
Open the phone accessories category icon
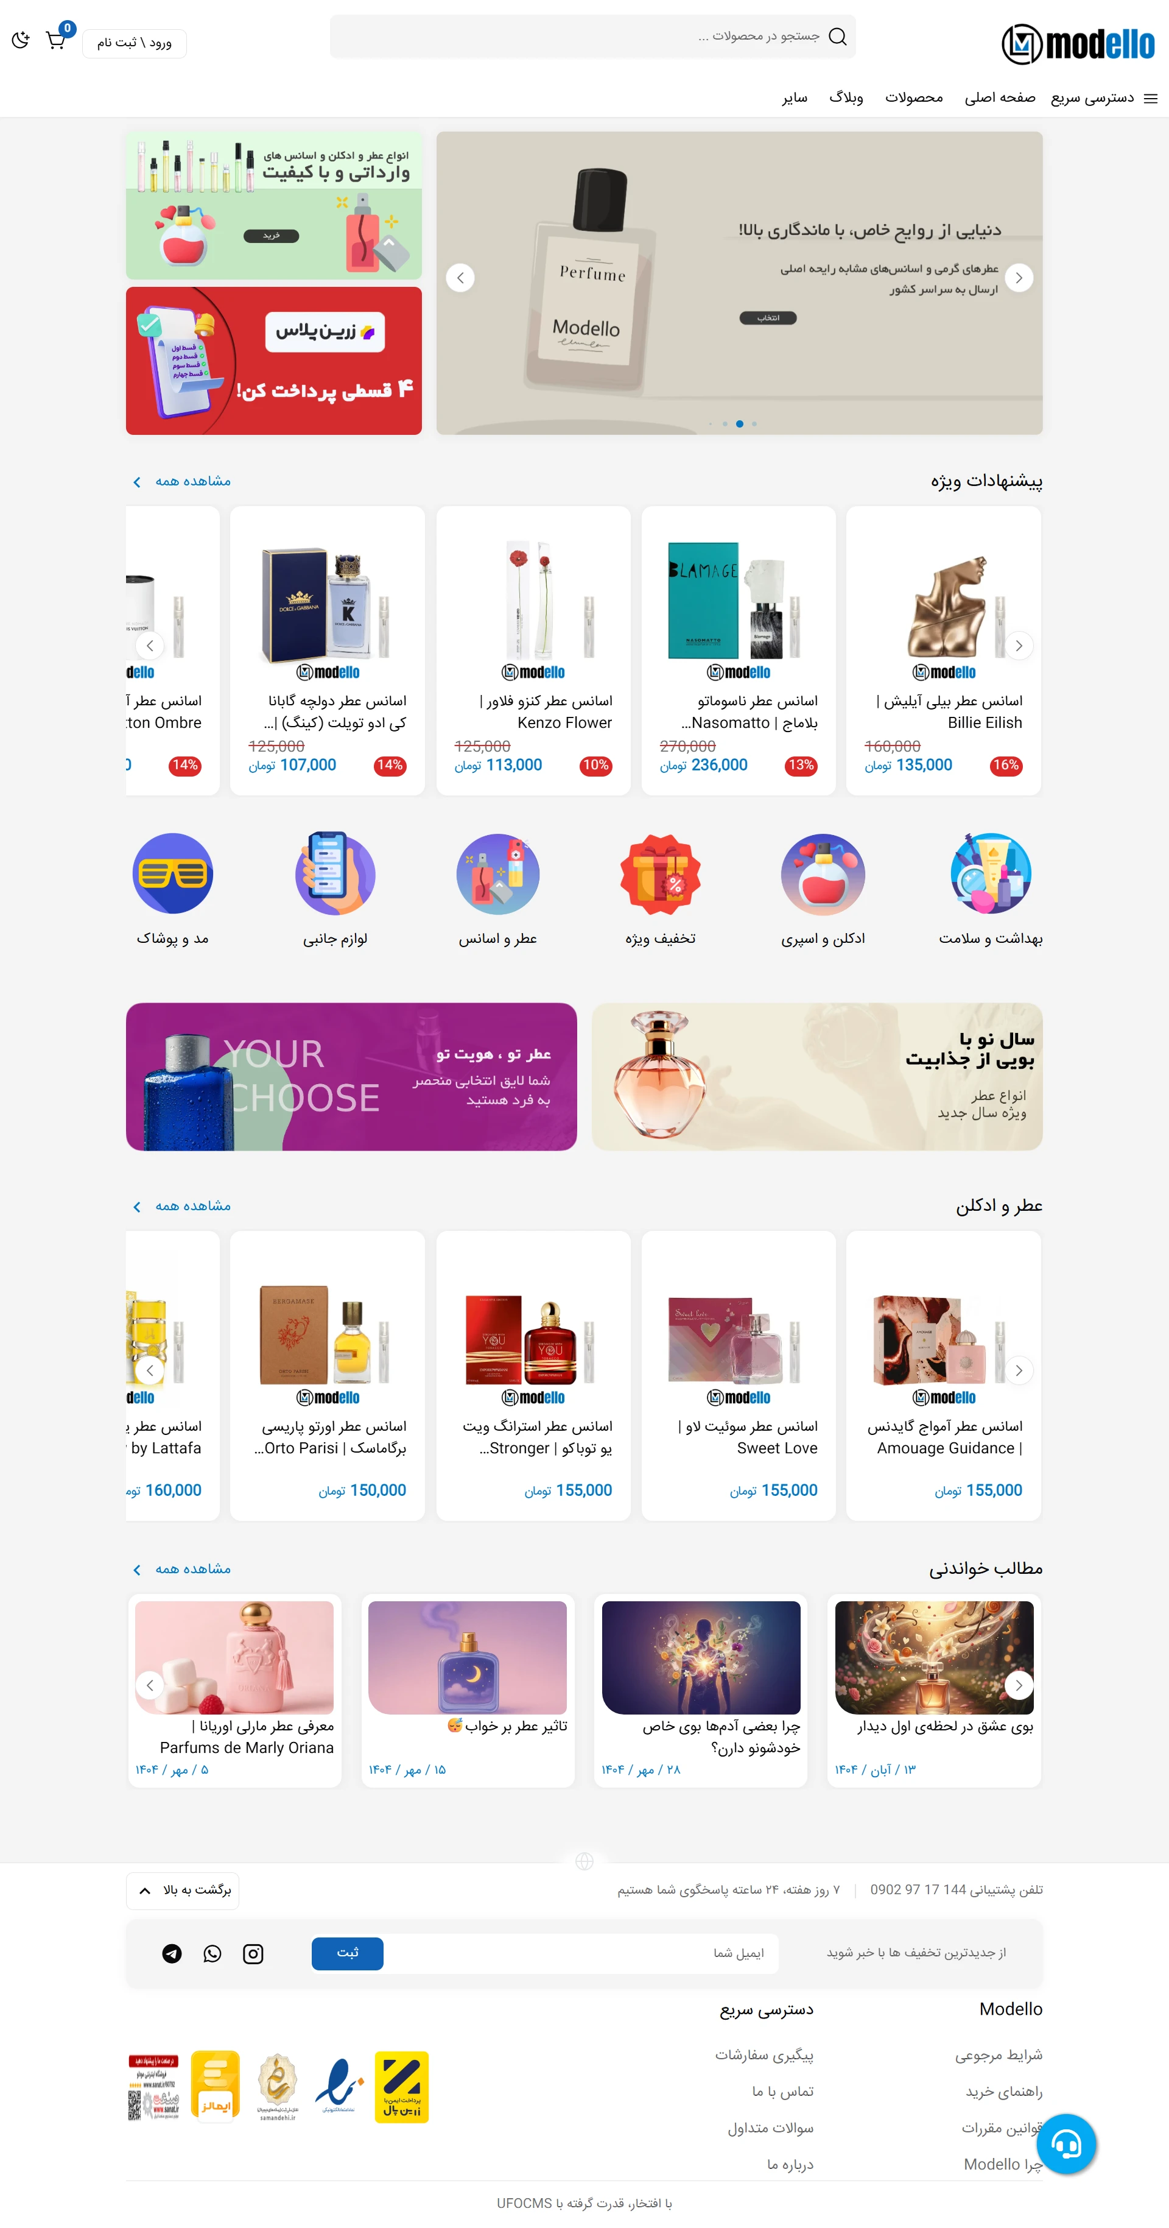click(x=335, y=873)
